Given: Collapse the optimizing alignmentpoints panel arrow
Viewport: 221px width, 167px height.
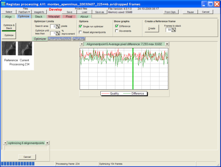Looking at the screenshot, I should coord(5,143).
